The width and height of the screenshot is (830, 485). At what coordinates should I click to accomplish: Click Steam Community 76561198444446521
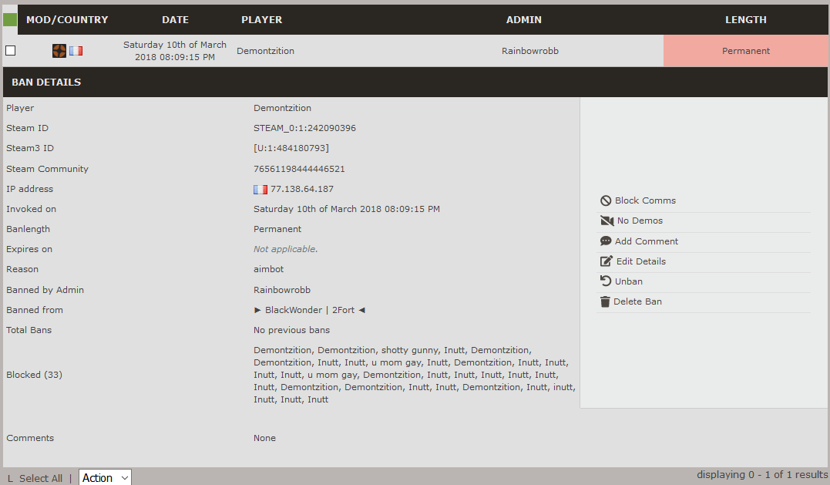pyautogui.click(x=299, y=169)
